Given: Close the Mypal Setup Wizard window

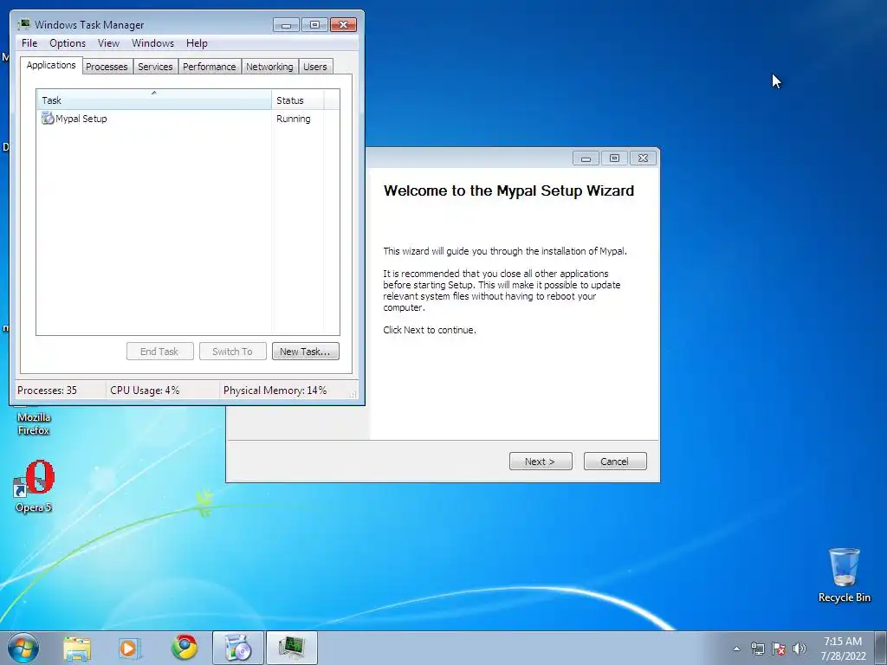Looking at the screenshot, I should 643,158.
